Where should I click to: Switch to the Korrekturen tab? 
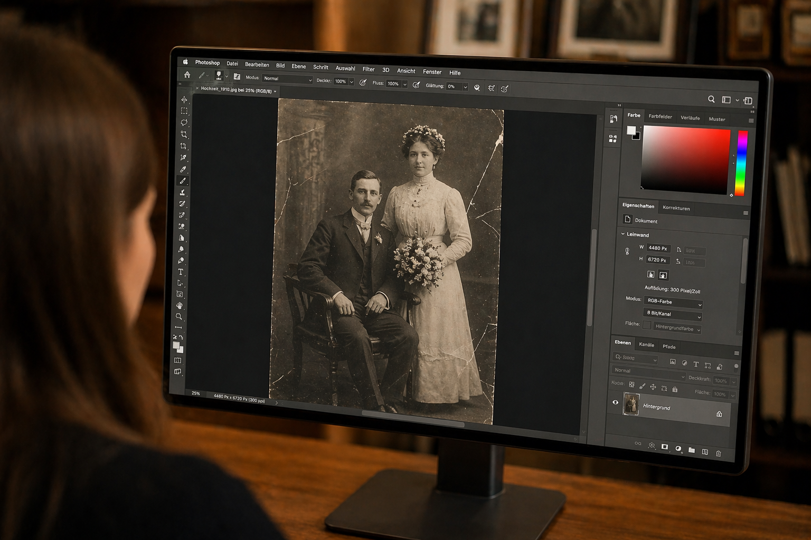coord(676,208)
